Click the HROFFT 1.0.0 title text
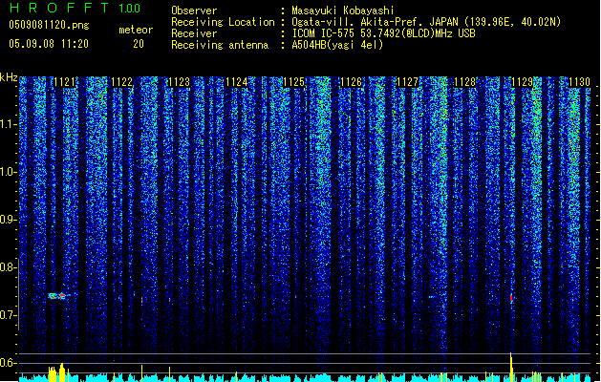This screenshot has height=382, width=601. [75, 8]
